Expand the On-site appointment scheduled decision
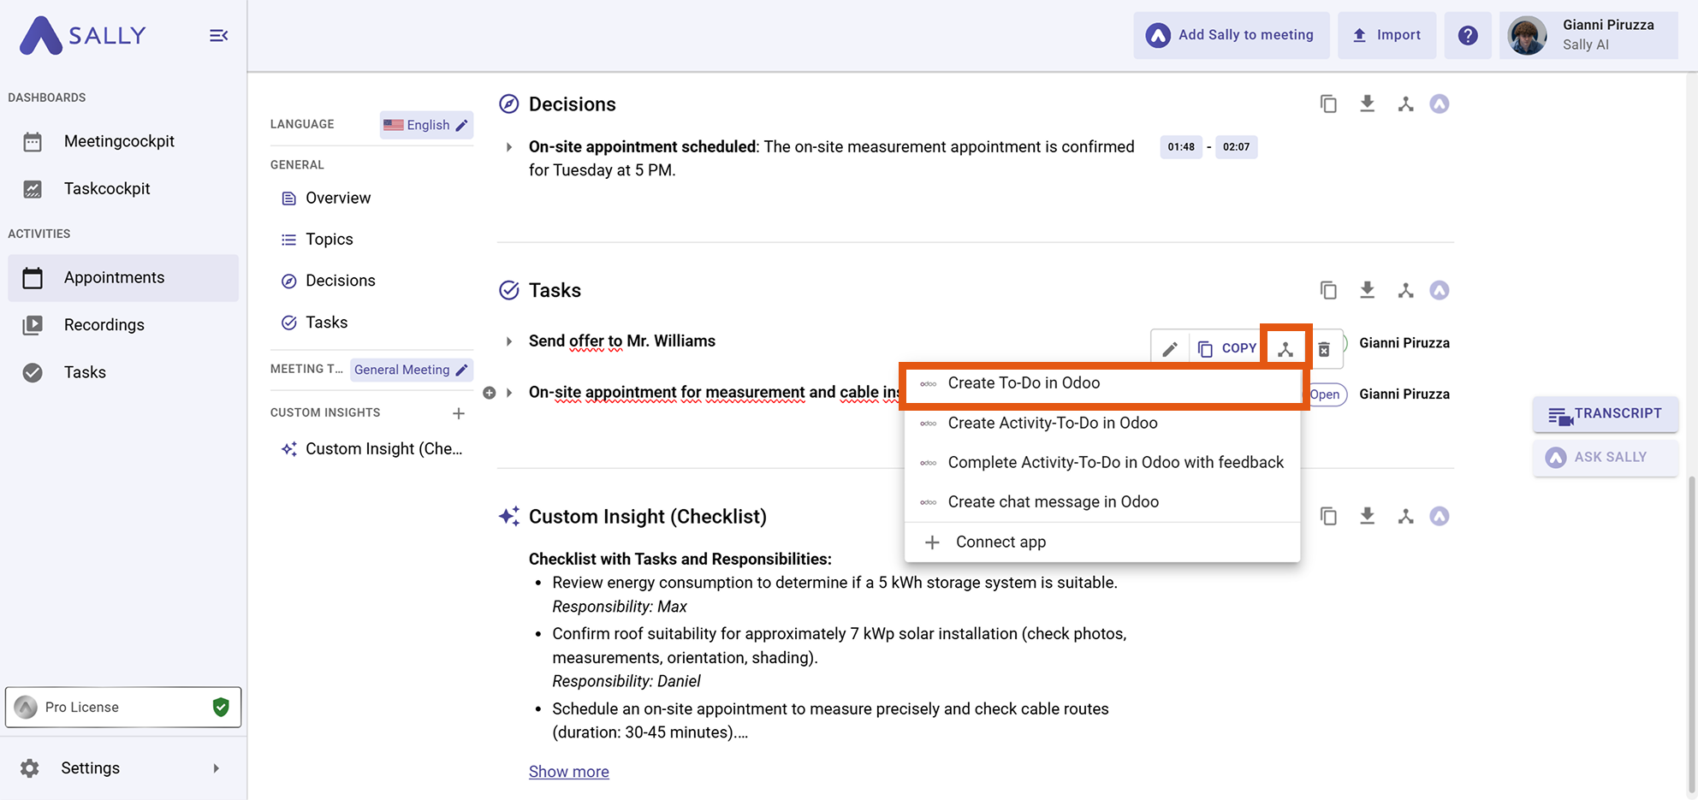Image resolution: width=1698 pixels, height=800 pixels. click(x=509, y=146)
